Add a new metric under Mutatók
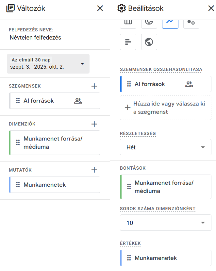The width and height of the screenshot is (216, 271). (94, 170)
